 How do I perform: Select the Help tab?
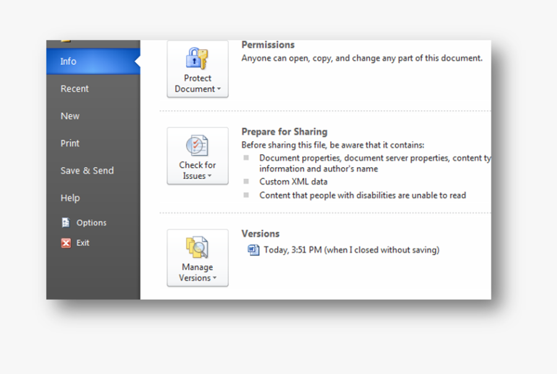(x=70, y=198)
